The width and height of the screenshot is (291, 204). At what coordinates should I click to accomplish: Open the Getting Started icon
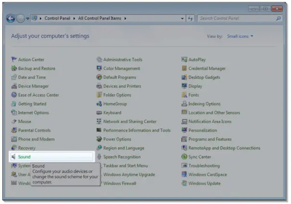[x=14, y=104]
